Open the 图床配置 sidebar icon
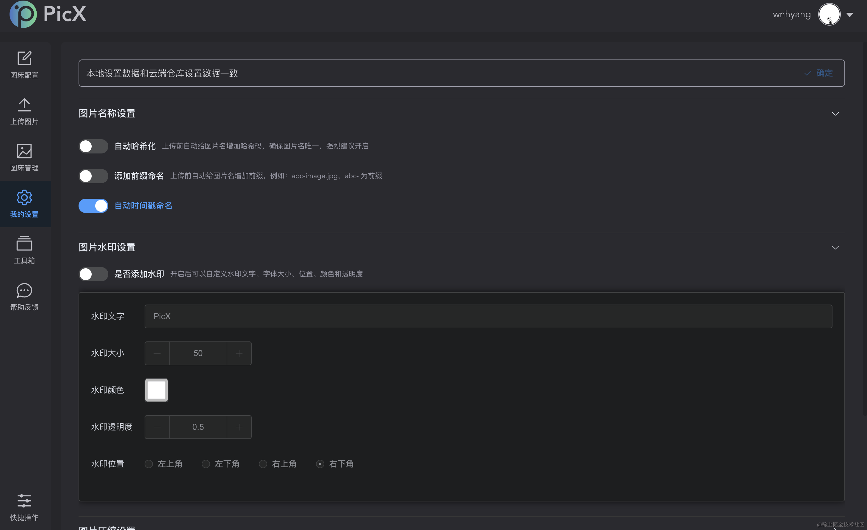Image resolution: width=867 pixels, height=530 pixels. click(x=24, y=64)
